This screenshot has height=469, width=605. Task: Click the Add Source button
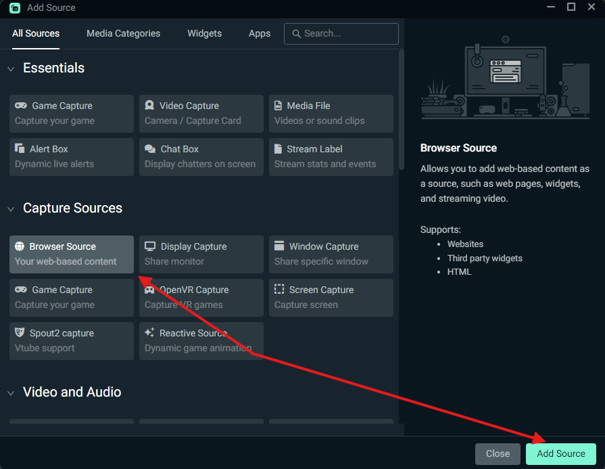pyautogui.click(x=560, y=453)
